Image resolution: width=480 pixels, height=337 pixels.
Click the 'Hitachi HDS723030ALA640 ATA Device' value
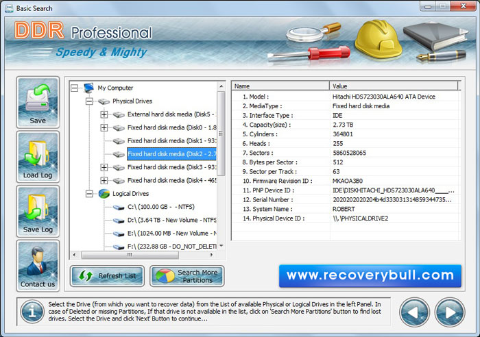pyautogui.click(x=383, y=97)
